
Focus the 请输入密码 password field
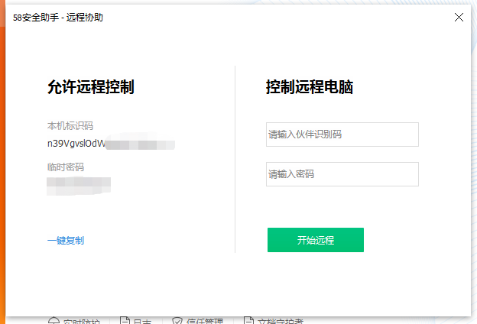(x=342, y=174)
